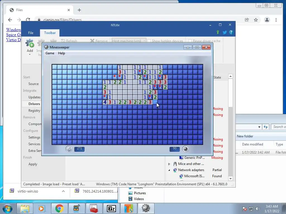The height and width of the screenshot is (214, 286).
Task: Open Chrome from the taskbar
Action: pyautogui.click(x=59, y=208)
